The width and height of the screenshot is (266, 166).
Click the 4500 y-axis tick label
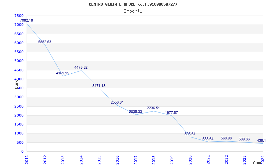18,70
